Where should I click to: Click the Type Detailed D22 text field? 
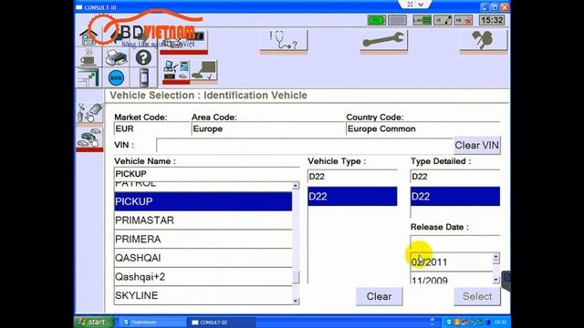coord(455,176)
